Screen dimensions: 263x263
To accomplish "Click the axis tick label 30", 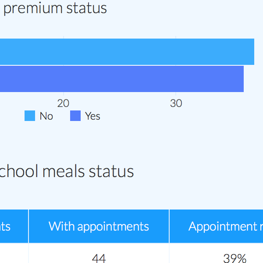I will (x=176, y=103).
